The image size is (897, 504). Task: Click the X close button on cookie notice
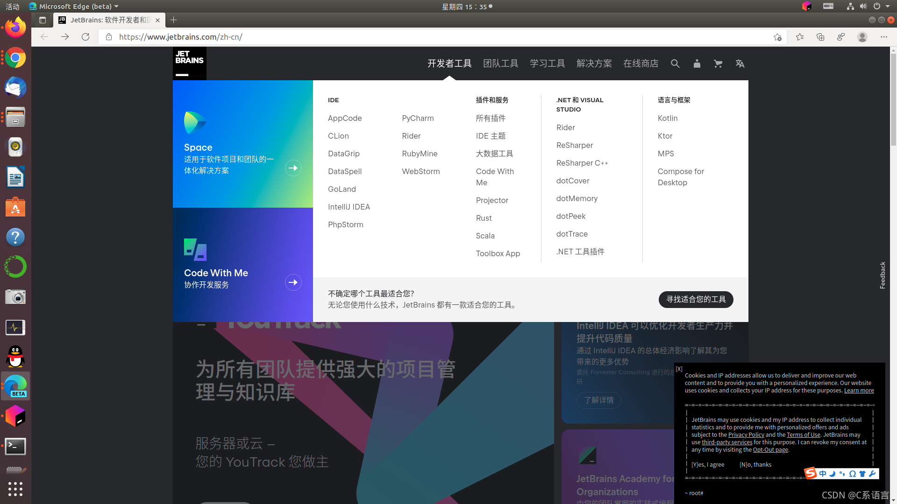tap(679, 369)
